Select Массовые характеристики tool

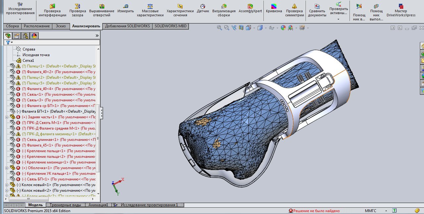(150, 10)
